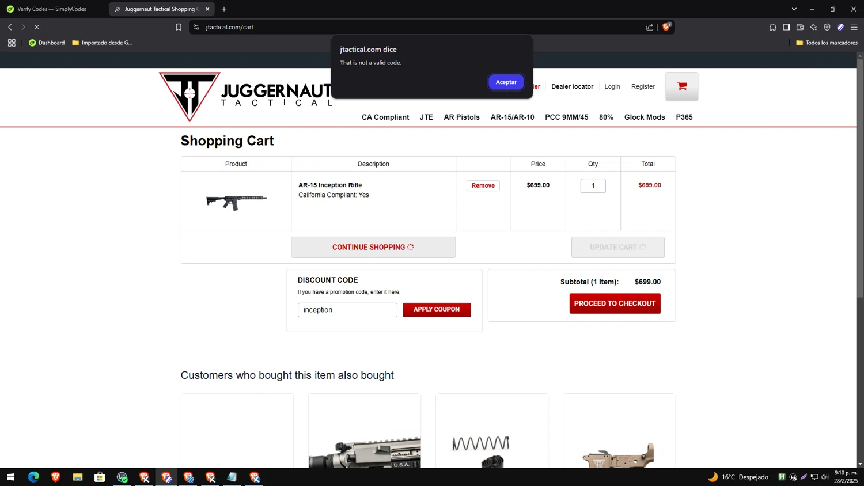Click the network tray icon

point(814,477)
